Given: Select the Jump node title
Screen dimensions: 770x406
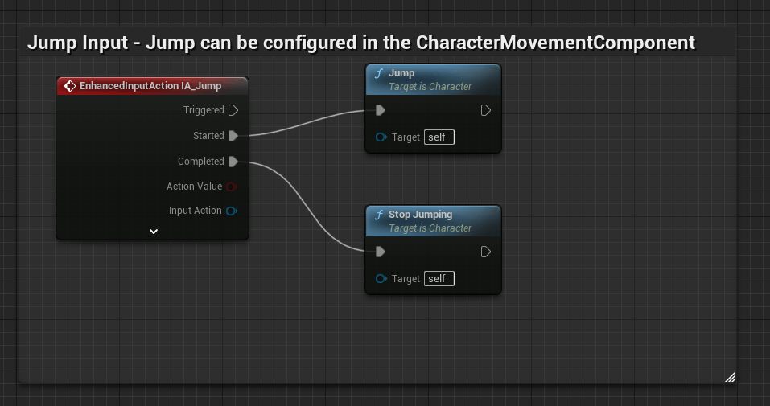Looking at the screenshot, I should [x=401, y=72].
